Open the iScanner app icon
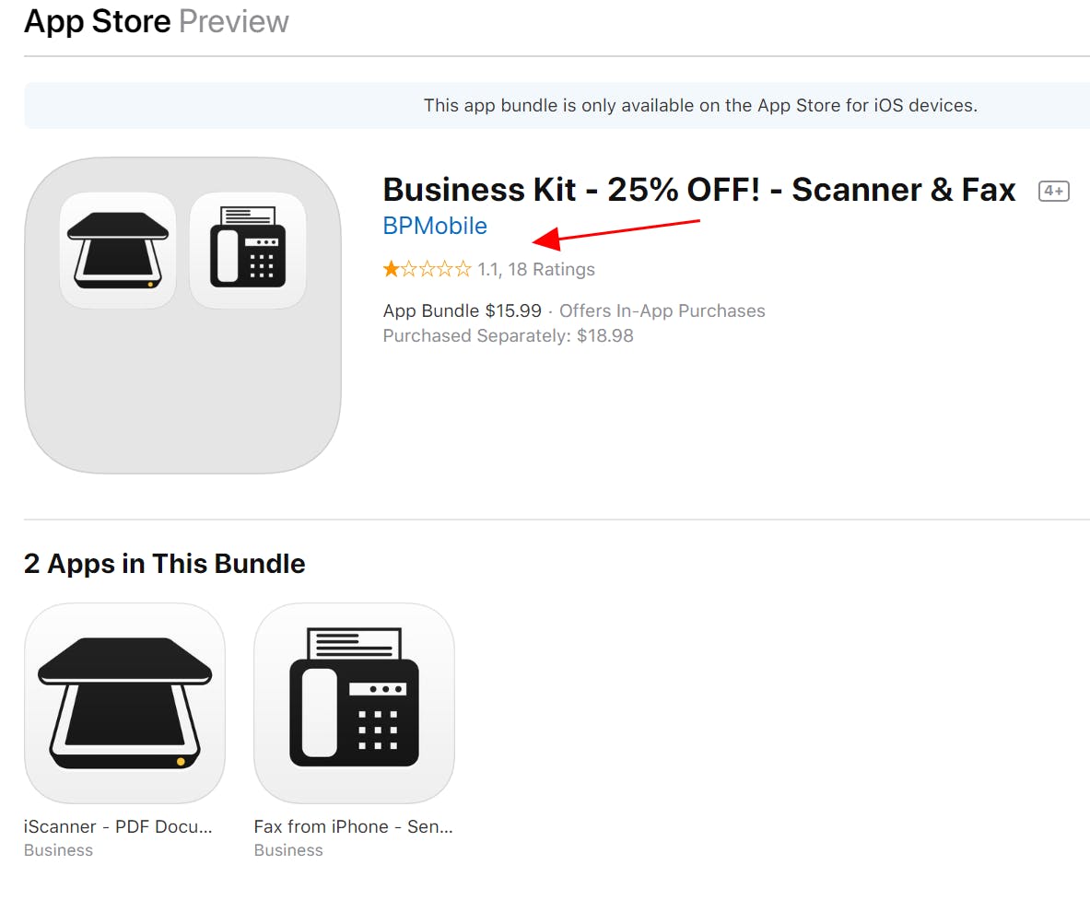This screenshot has height=900, width=1090. [x=124, y=703]
